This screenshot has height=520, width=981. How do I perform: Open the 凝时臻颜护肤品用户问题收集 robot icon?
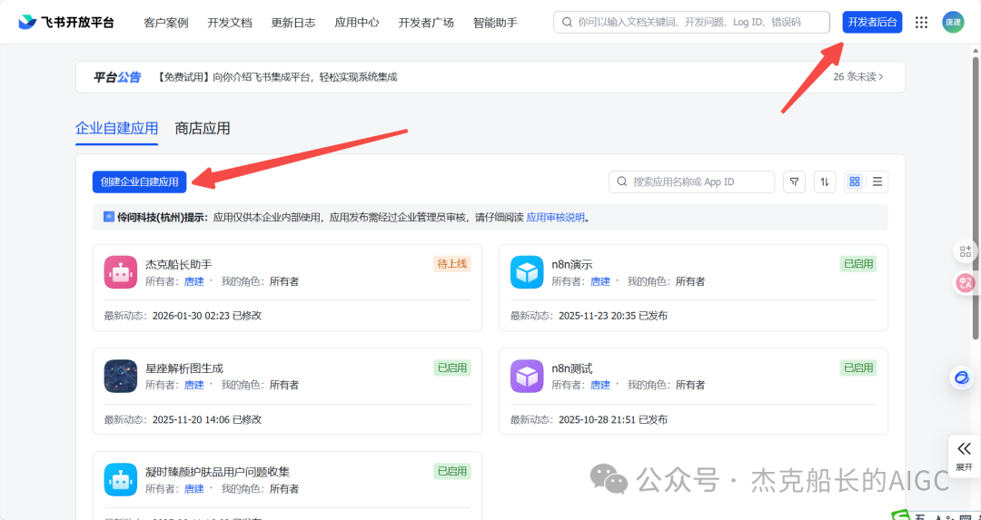point(120,479)
